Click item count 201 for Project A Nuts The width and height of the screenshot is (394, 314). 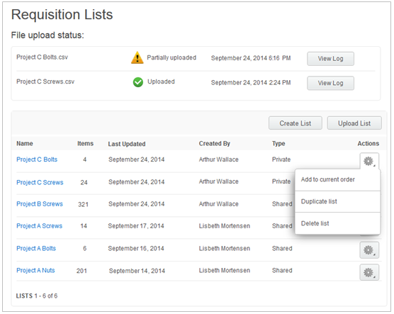click(81, 271)
